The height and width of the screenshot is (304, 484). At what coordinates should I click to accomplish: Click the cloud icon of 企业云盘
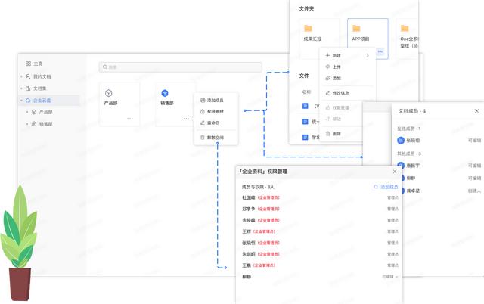(x=28, y=101)
